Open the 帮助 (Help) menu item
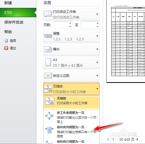The height and width of the screenshot is (144, 145). 8,32
